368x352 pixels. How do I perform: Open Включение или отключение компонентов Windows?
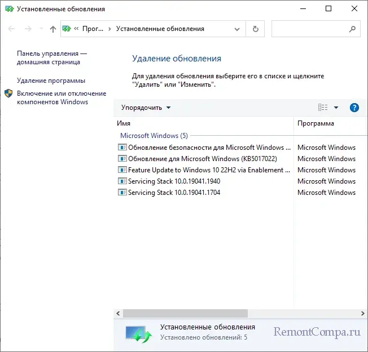[62, 97]
